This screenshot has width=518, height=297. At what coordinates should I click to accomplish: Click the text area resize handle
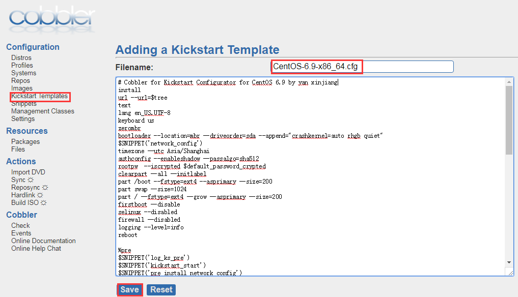click(x=510, y=272)
